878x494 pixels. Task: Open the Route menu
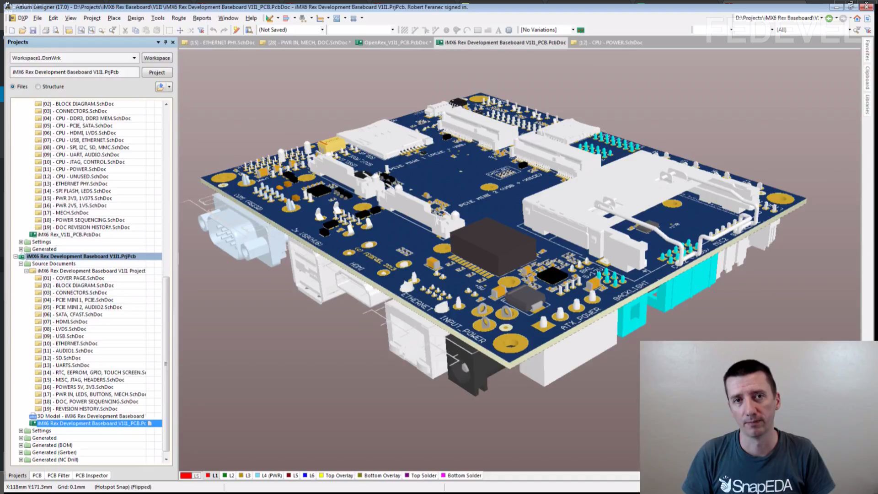pos(178,18)
